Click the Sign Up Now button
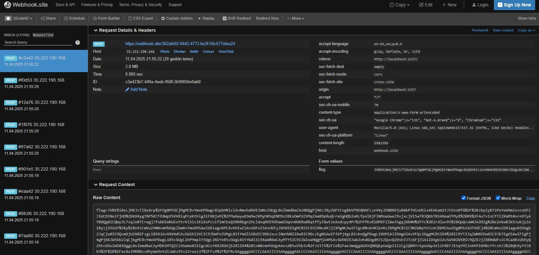539x255 pixels. (514, 5)
